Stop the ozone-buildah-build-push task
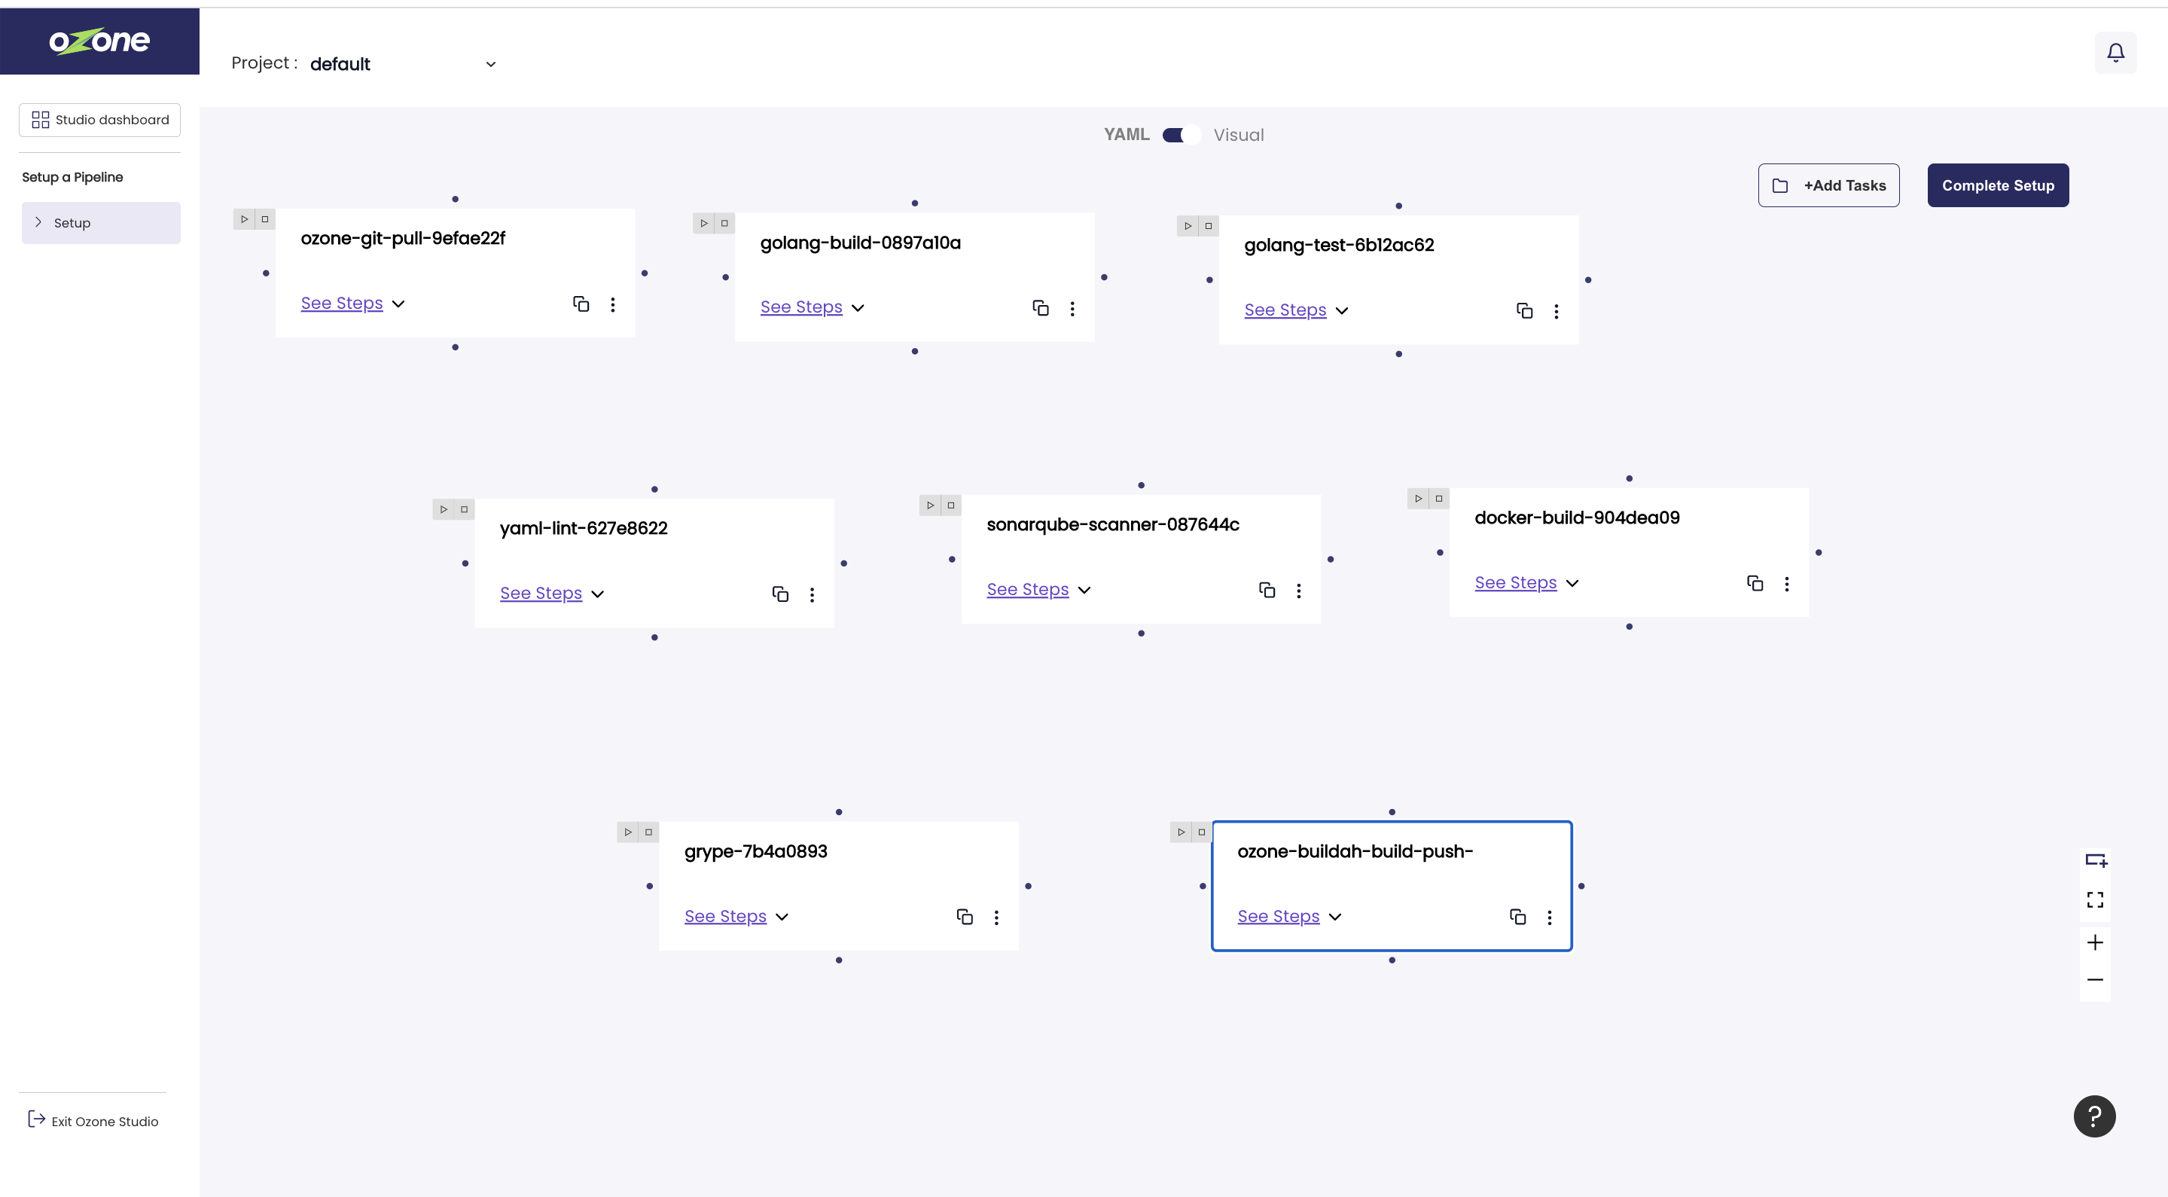Image resolution: width=2168 pixels, height=1197 pixels. click(x=1202, y=832)
